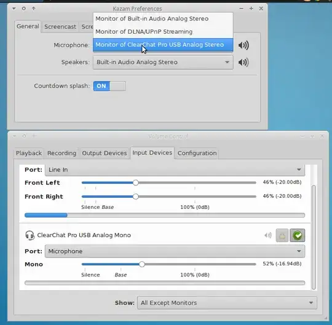332x325 pixels.
Task: Open Kazam Preferences window menu arrow
Action: point(14,9)
